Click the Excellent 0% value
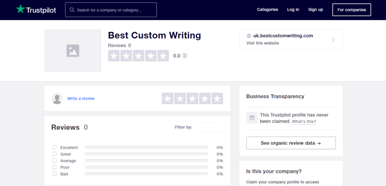Screen dimensions: 386x186 pyautogui.click(x=220, y=147)
